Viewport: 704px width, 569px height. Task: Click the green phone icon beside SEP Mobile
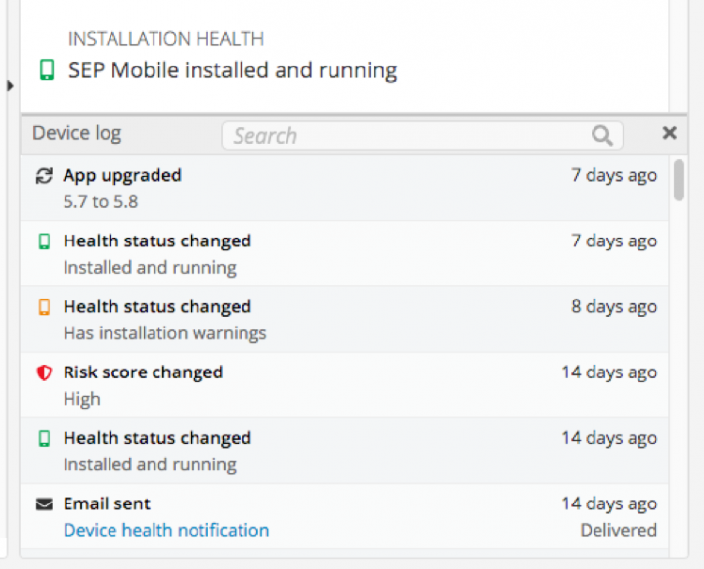pos(47,70)
